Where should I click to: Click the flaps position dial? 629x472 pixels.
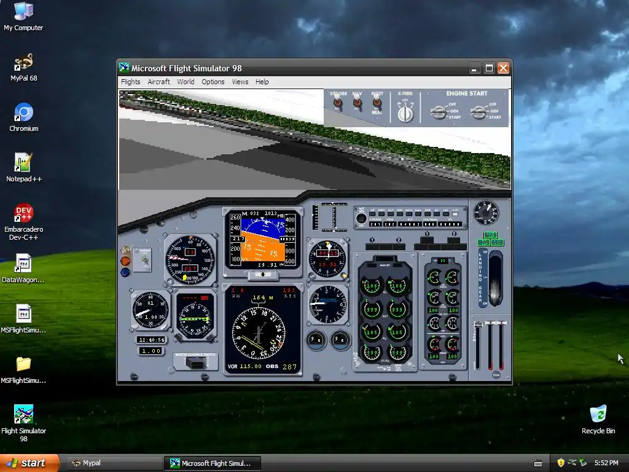pos(486,213)
